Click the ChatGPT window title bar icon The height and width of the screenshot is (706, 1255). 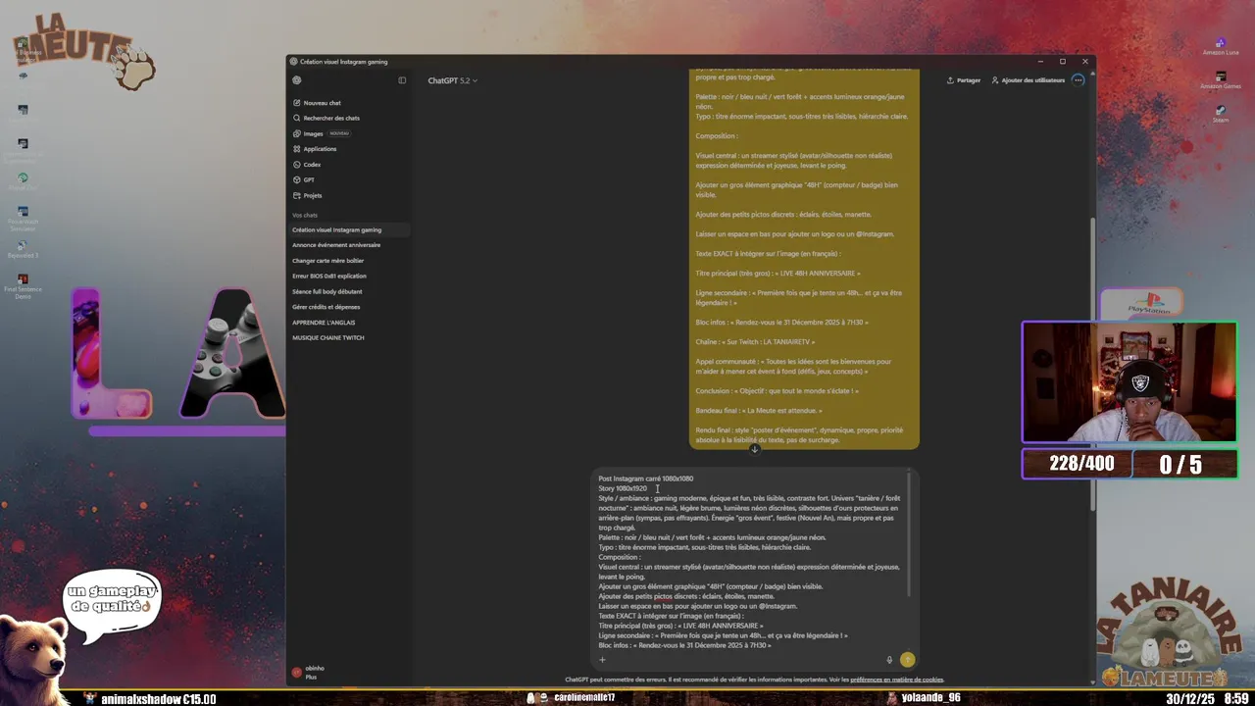pos(293,62)
